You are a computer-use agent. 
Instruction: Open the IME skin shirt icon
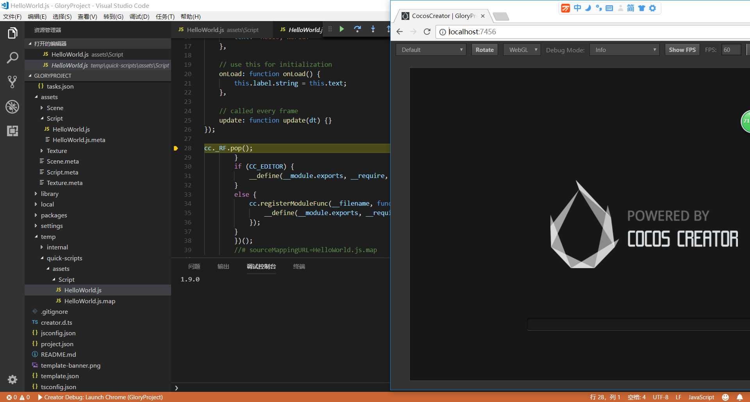pos(641,8)
